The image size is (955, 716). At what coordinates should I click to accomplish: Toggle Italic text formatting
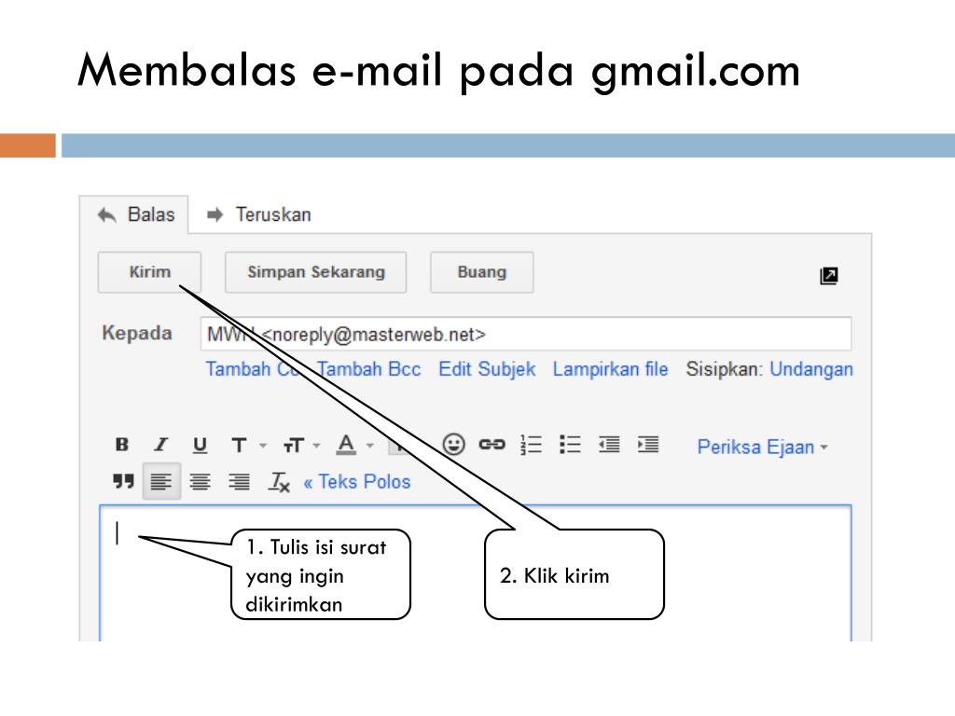pyautogui.click(x=160, y=445)
